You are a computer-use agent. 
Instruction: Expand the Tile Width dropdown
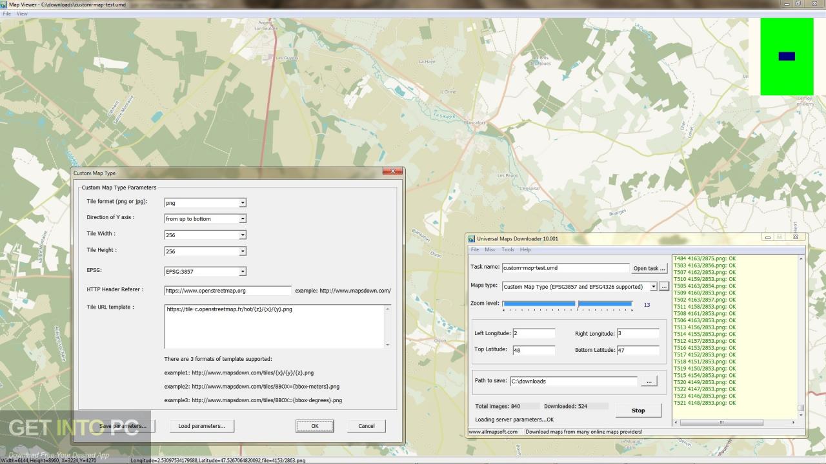point(243,235)
